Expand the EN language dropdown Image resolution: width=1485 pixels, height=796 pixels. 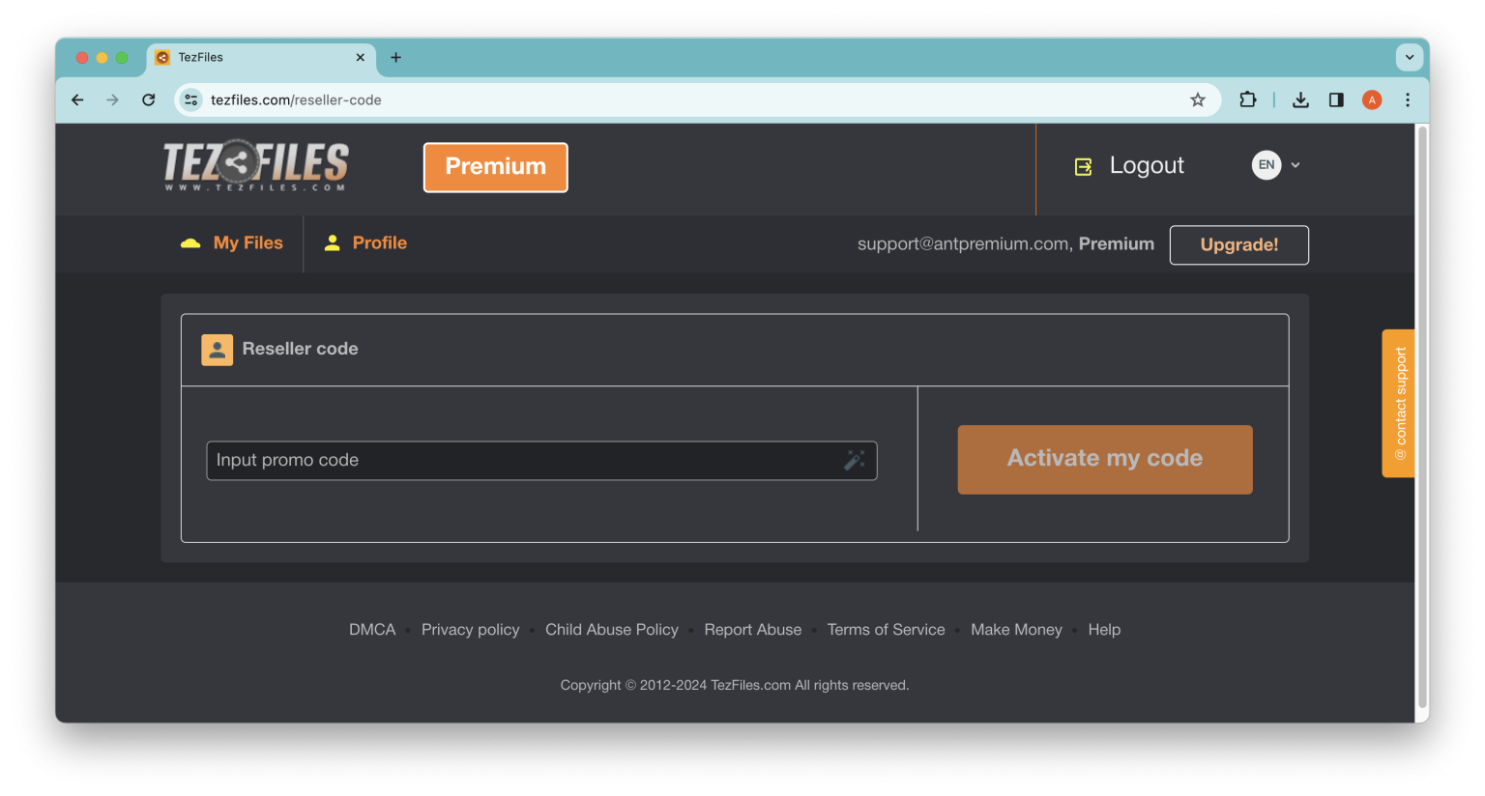(1276, 165)
